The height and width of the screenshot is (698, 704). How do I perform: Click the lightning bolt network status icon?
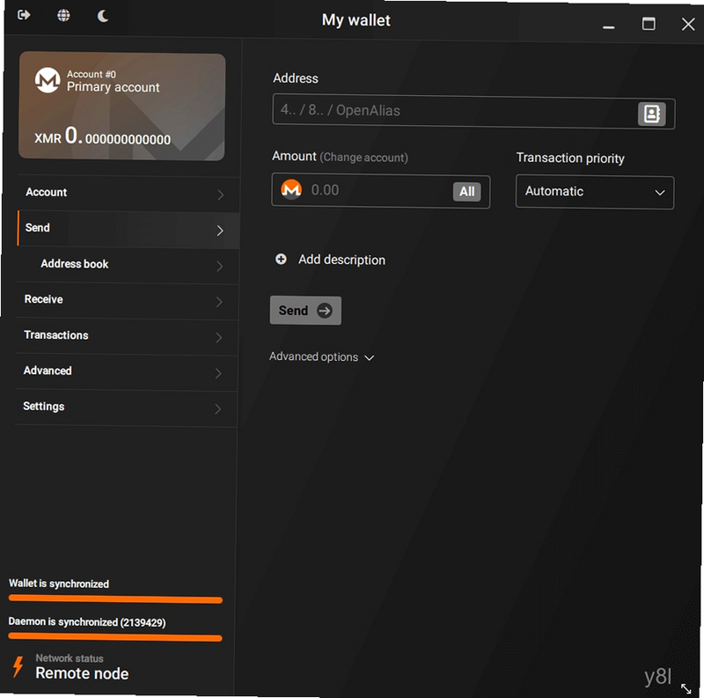click(x=18, y=666)
